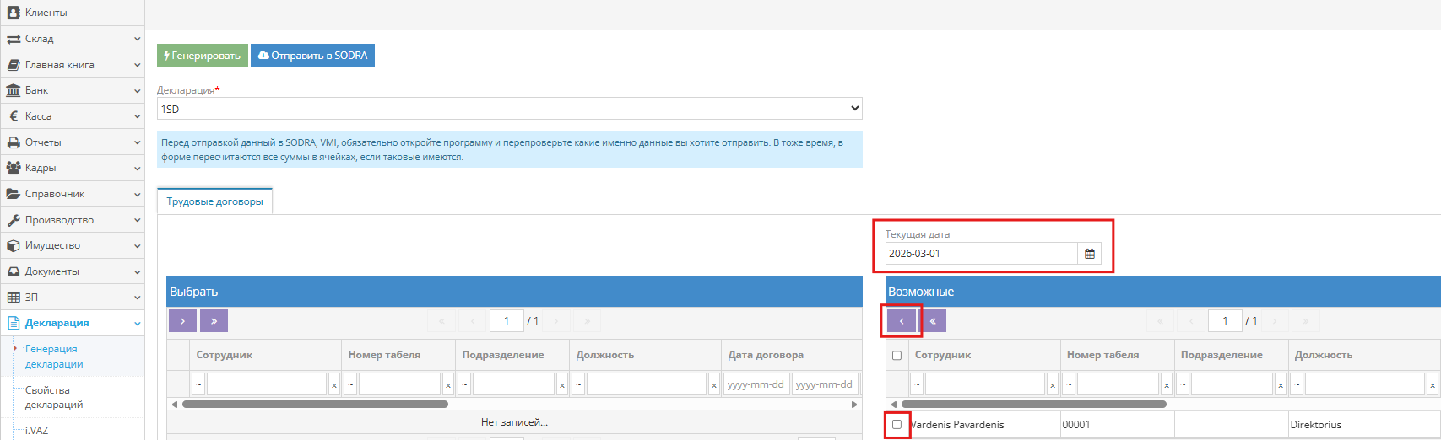Expand the Справочник menu chevron
The width and height of the screenshot is (1441, 440).
pyautogui.click(x=137, y=194)
